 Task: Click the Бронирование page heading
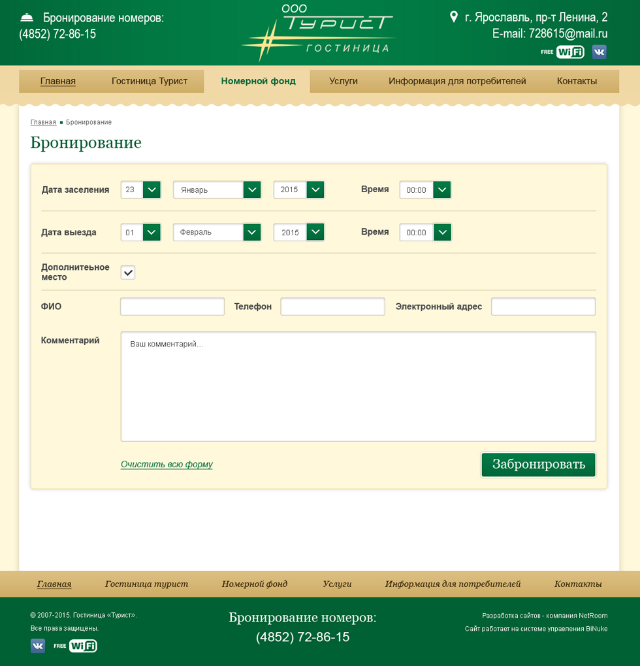86,142
